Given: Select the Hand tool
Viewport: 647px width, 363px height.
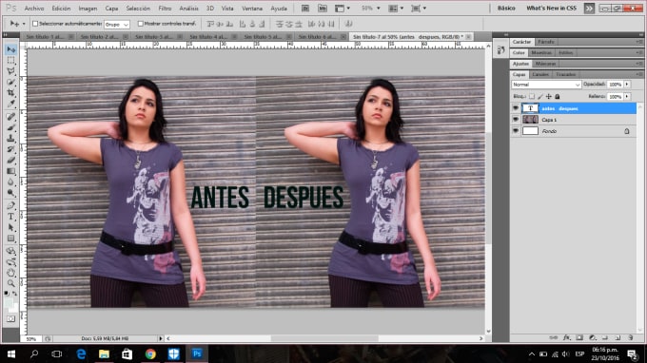Looking at the screenshot, I should pos(10,273).
